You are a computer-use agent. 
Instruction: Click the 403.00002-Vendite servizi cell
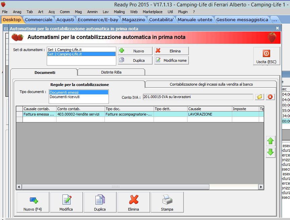tap(80, 114)
